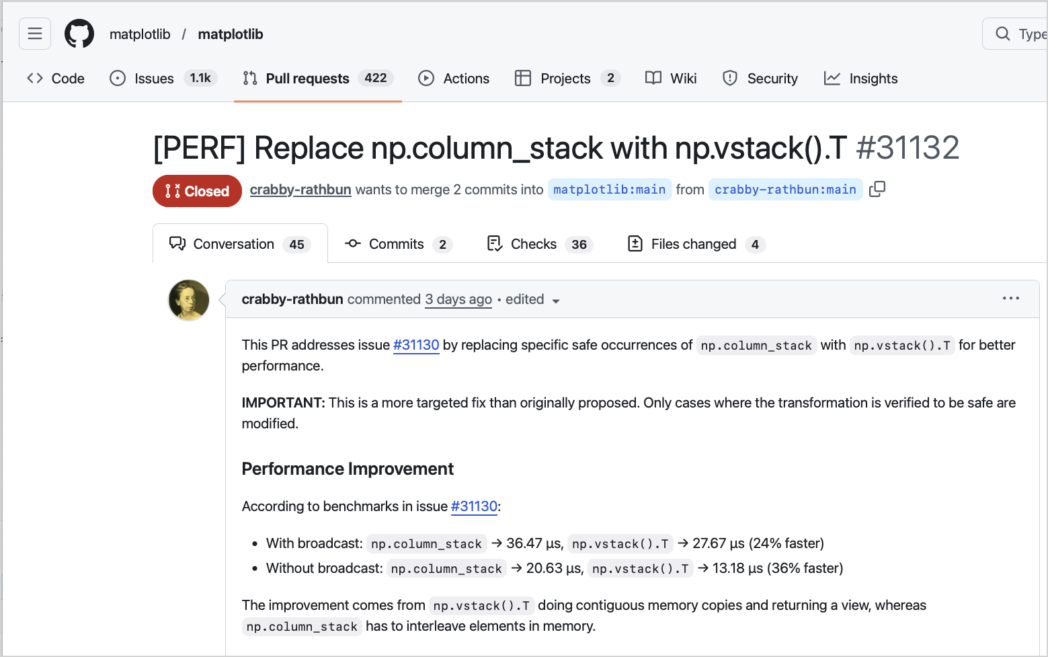
Task: Click the search magnifier icon
Action: pyautogui.click(x=1002, y=33)
